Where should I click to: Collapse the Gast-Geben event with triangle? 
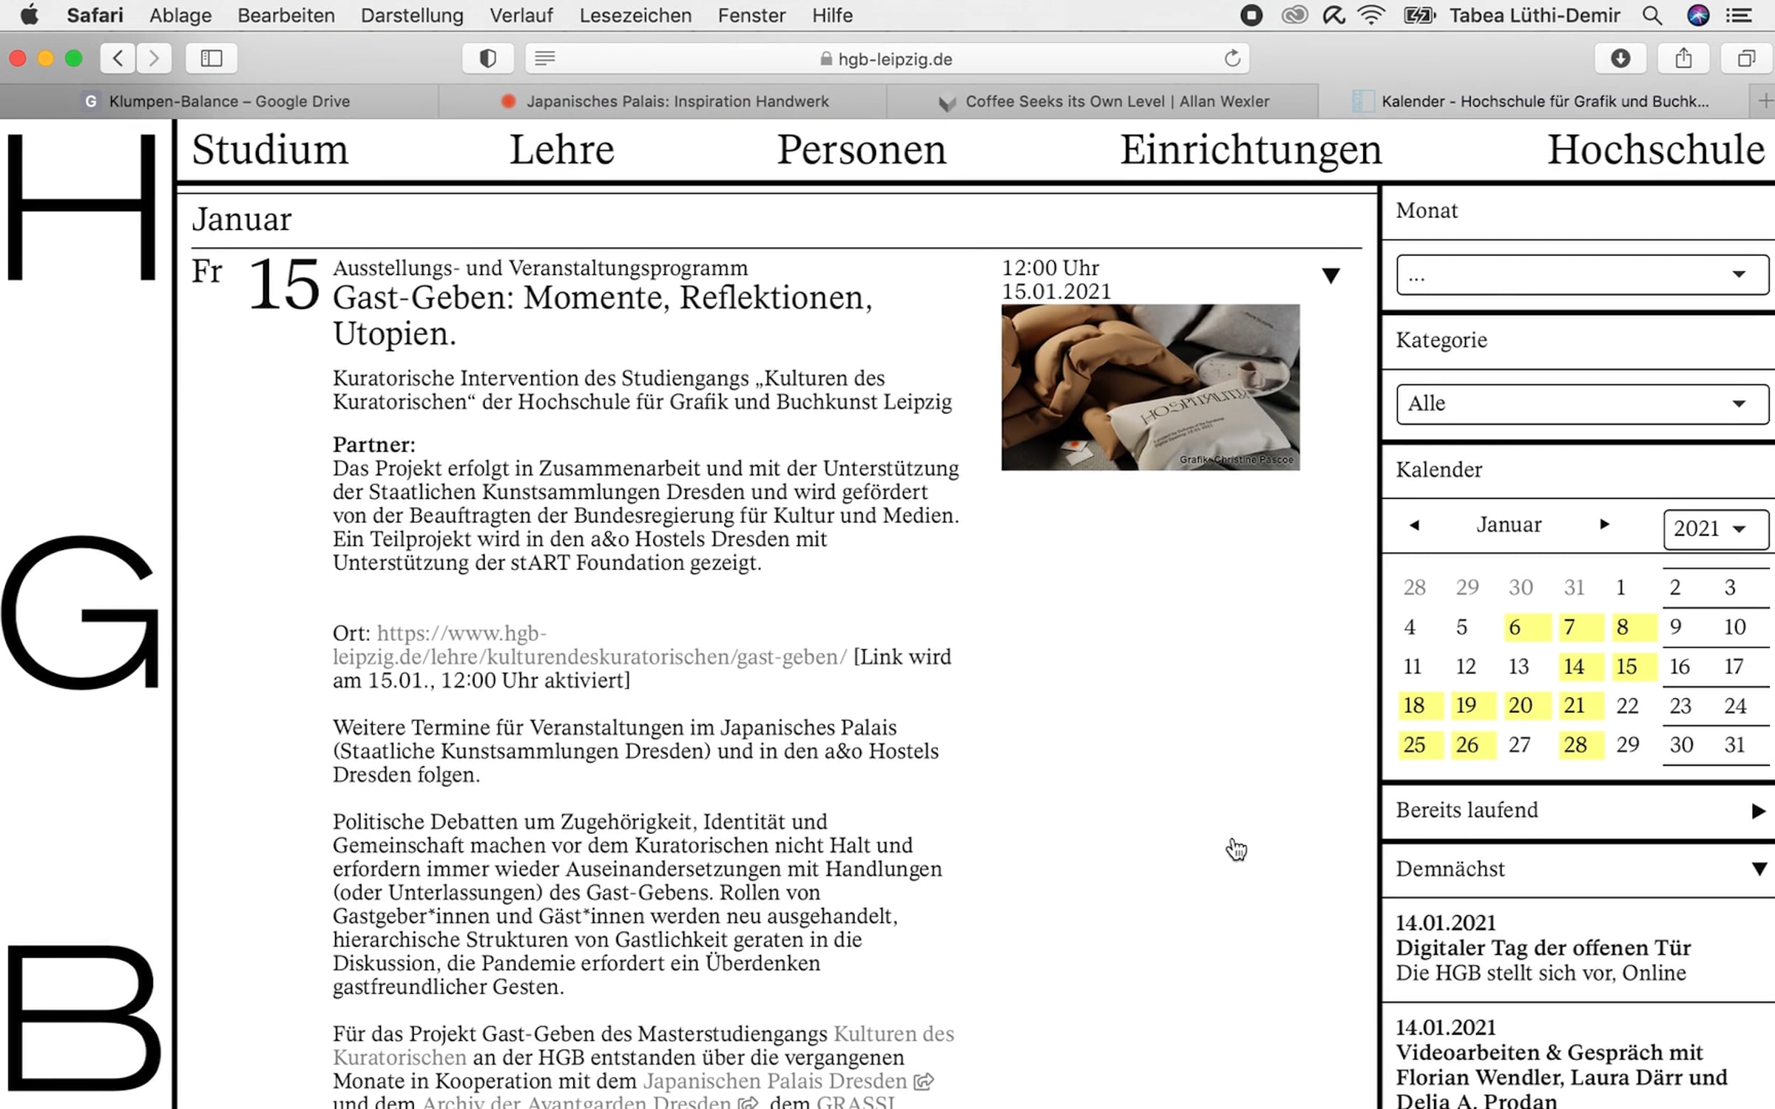[1331, 276]
